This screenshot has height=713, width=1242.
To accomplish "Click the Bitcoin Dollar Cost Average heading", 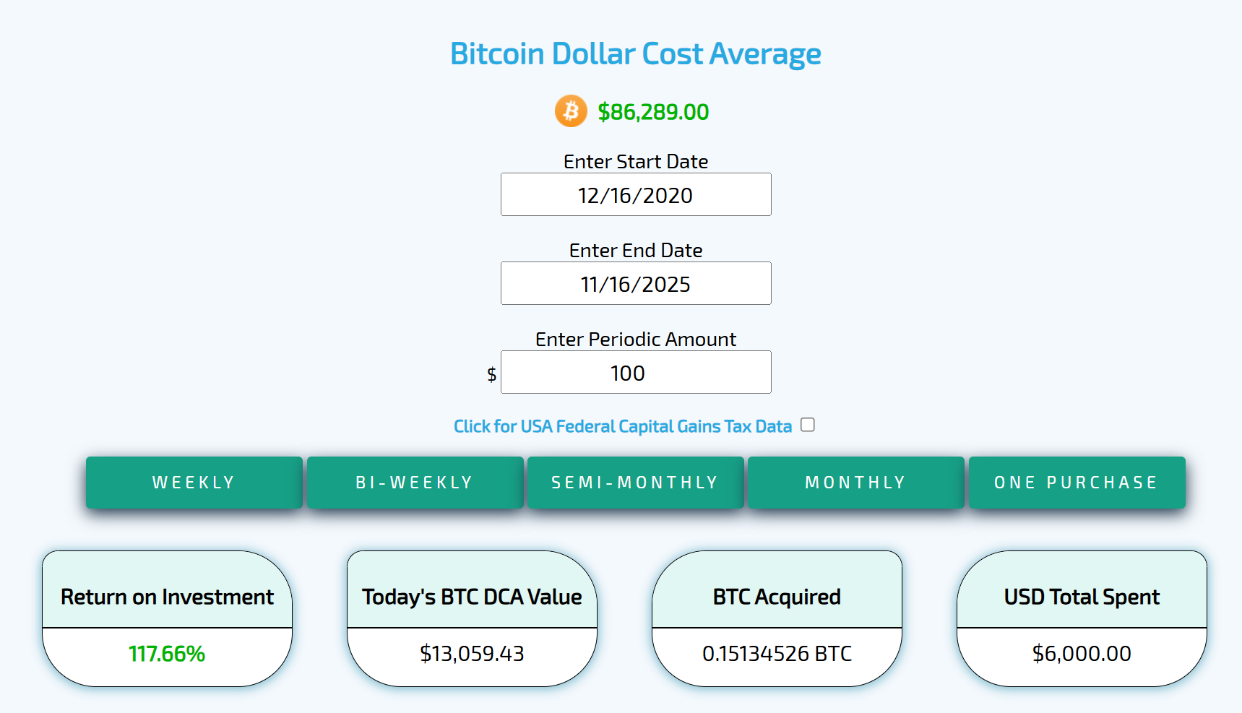I will 635,54.
